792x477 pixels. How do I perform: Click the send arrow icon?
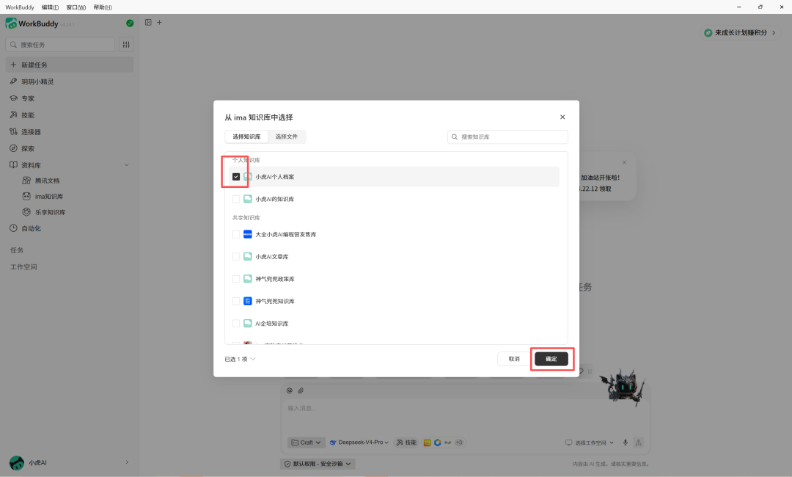tap(639, 442)
